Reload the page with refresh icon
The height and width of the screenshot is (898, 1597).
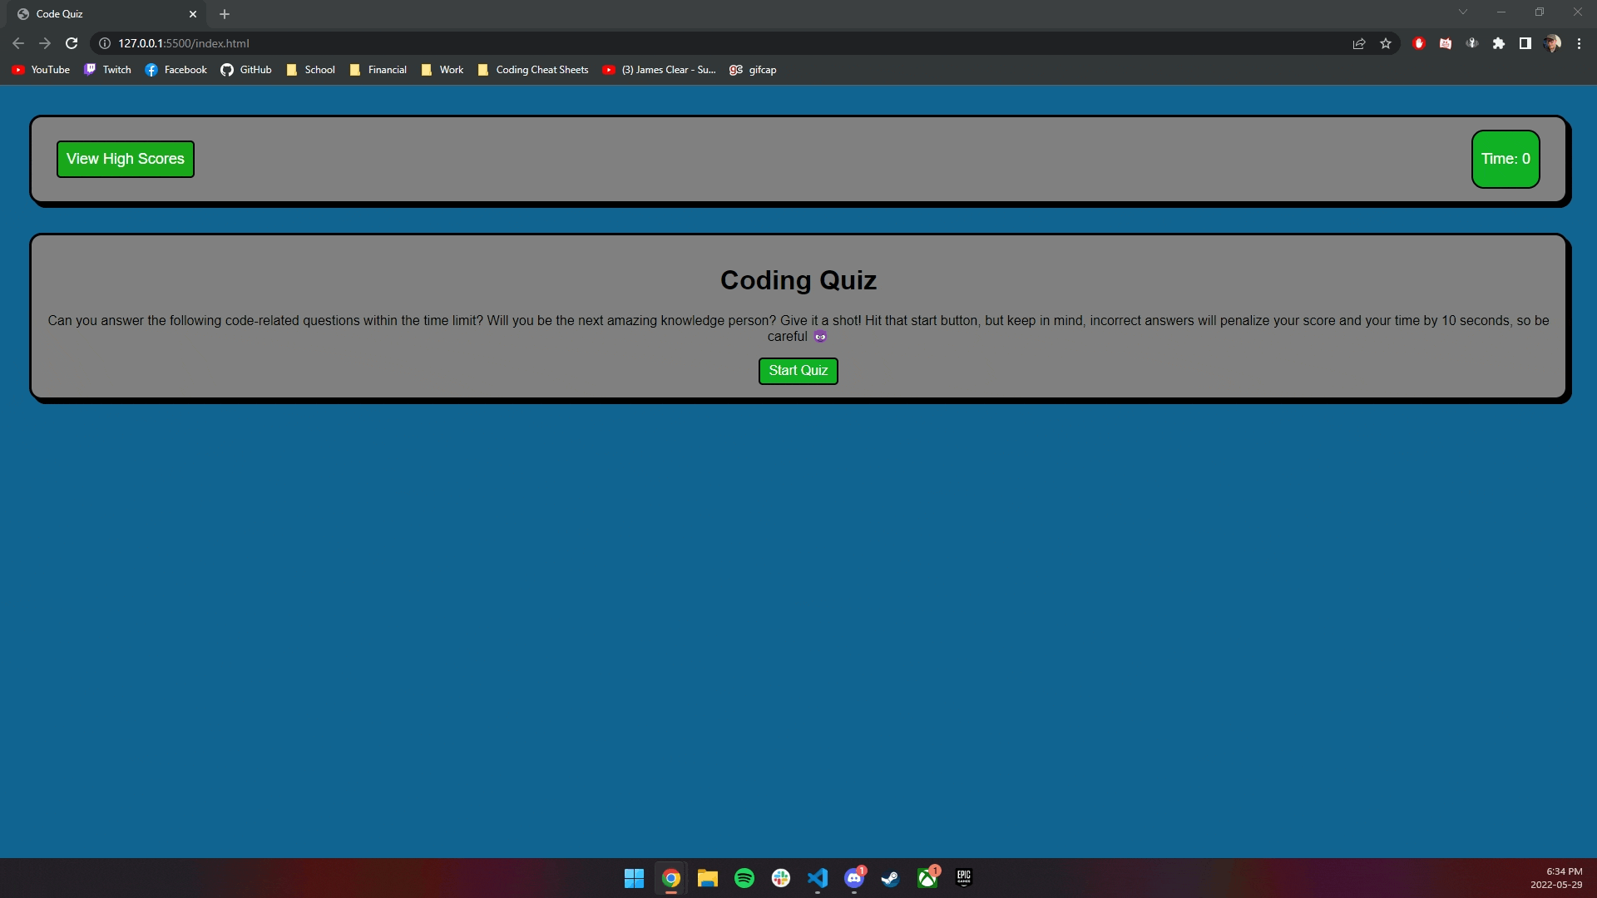[x=72, y=43]
